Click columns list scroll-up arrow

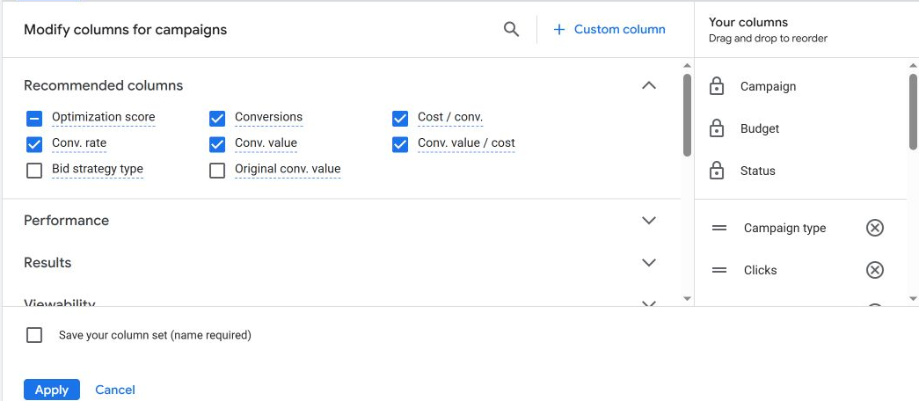point(688,66)
